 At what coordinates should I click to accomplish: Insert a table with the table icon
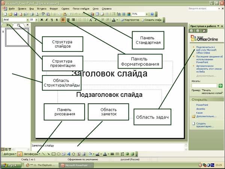(x=97, y=14)
